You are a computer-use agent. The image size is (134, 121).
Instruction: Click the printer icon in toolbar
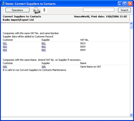[37, 10]
